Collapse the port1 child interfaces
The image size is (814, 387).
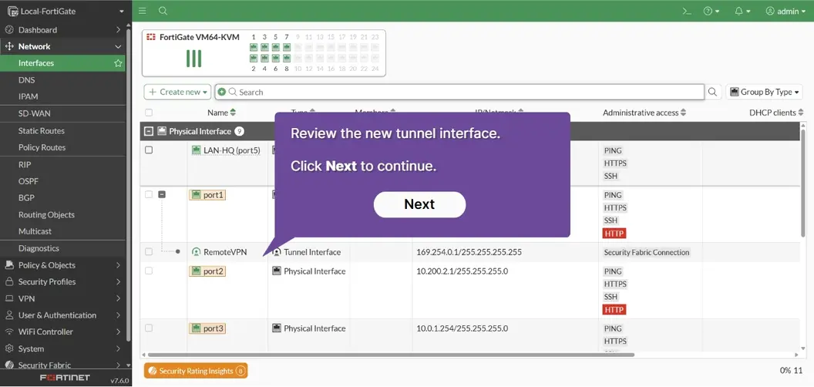point(162,194)
